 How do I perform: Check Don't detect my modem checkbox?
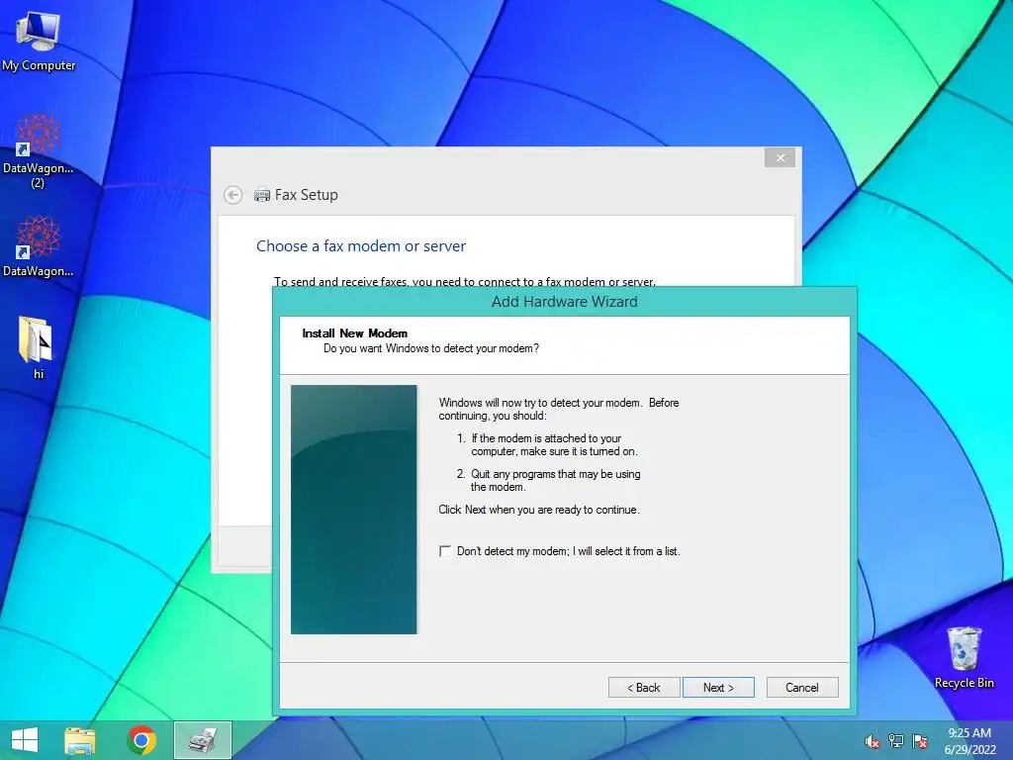(445, 551)
